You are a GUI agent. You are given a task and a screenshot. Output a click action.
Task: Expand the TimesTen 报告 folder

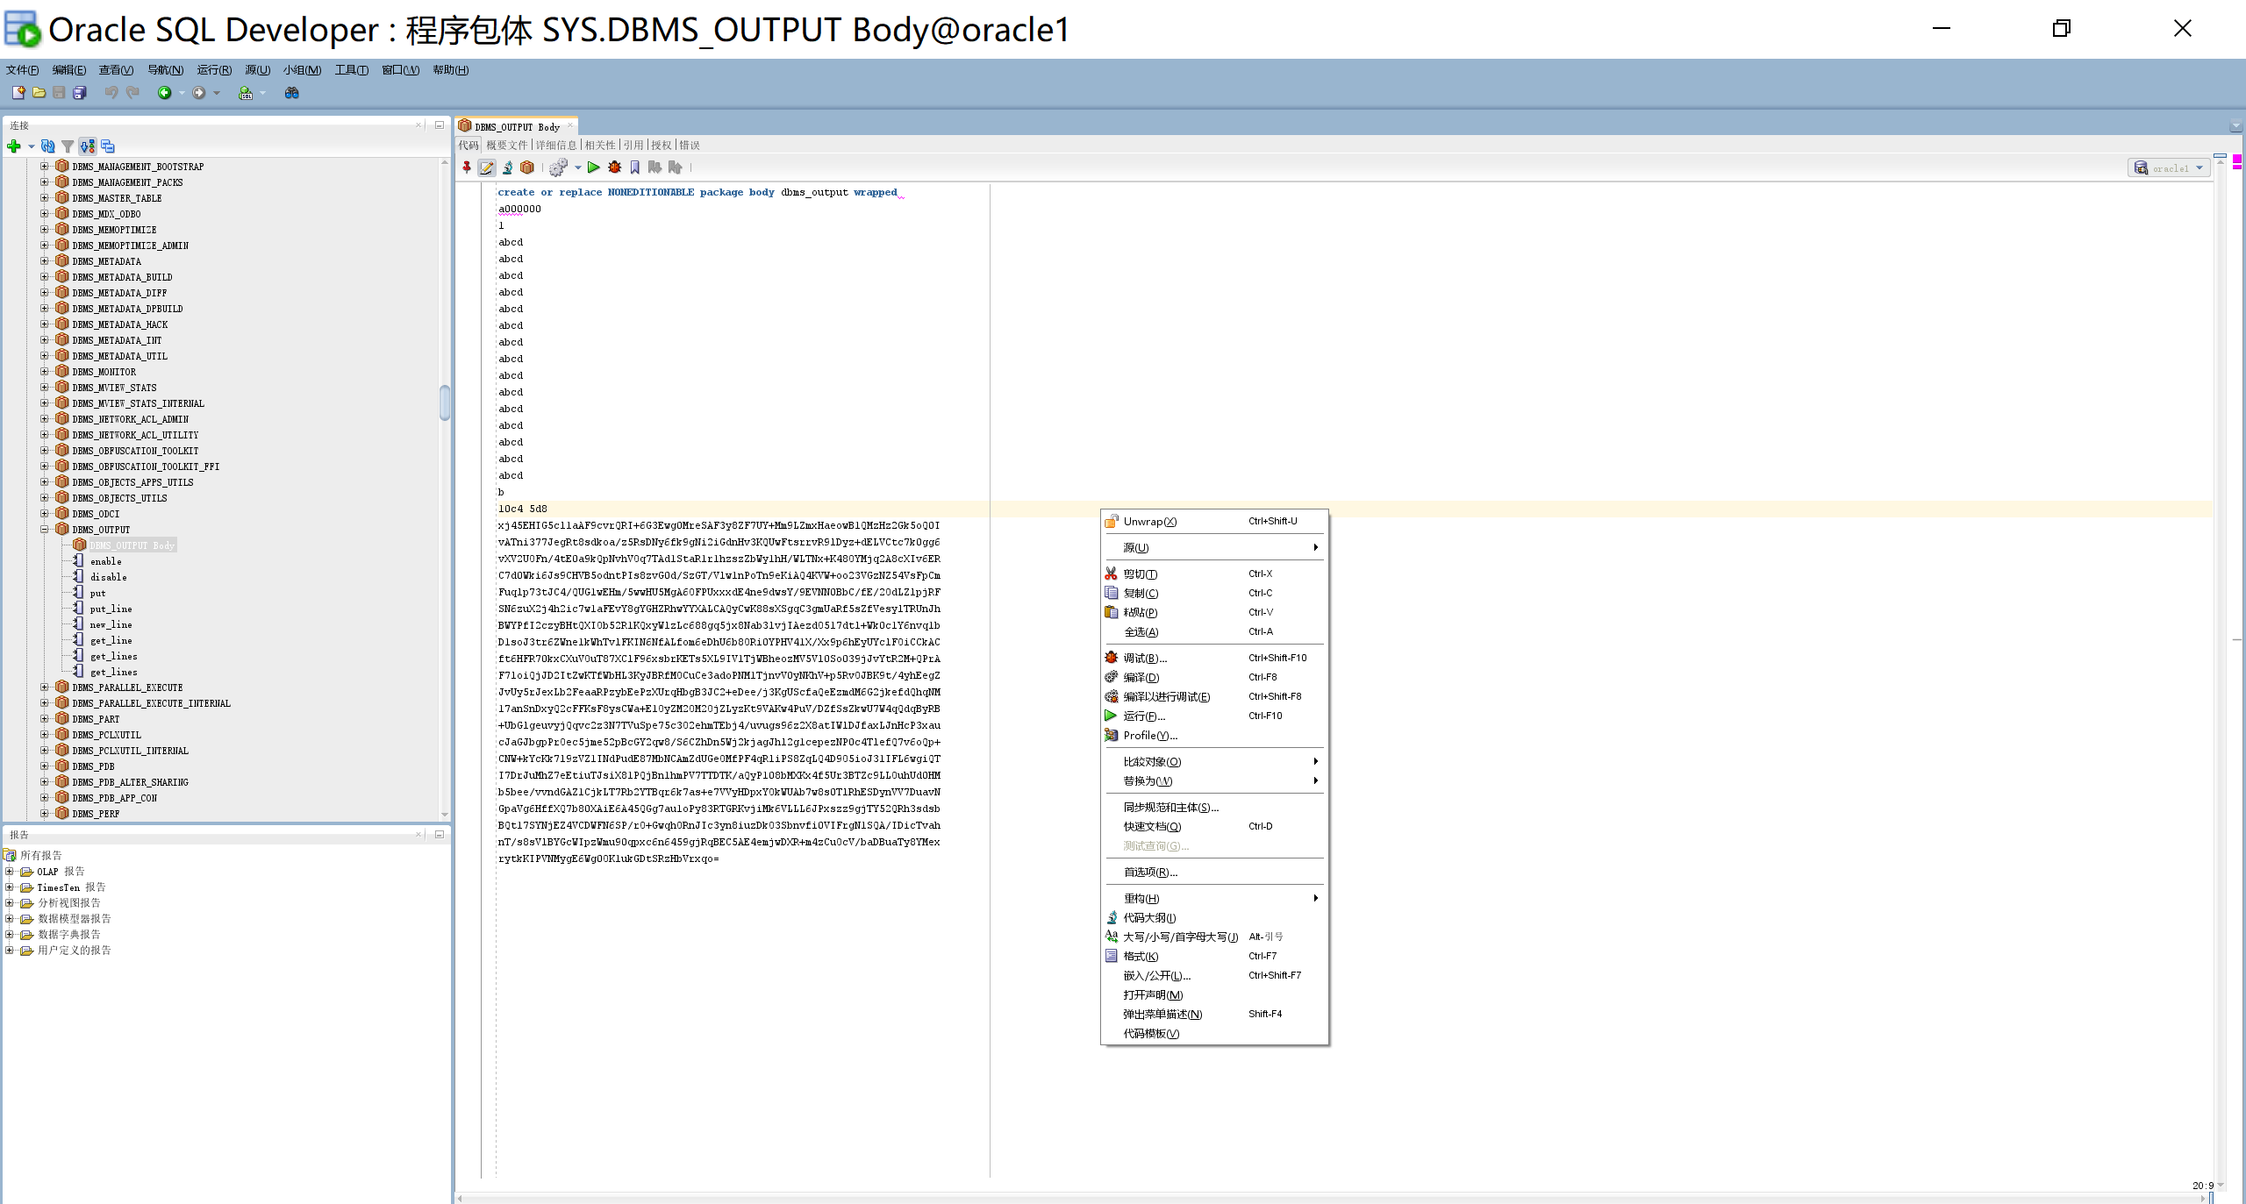tap(10, 887)
